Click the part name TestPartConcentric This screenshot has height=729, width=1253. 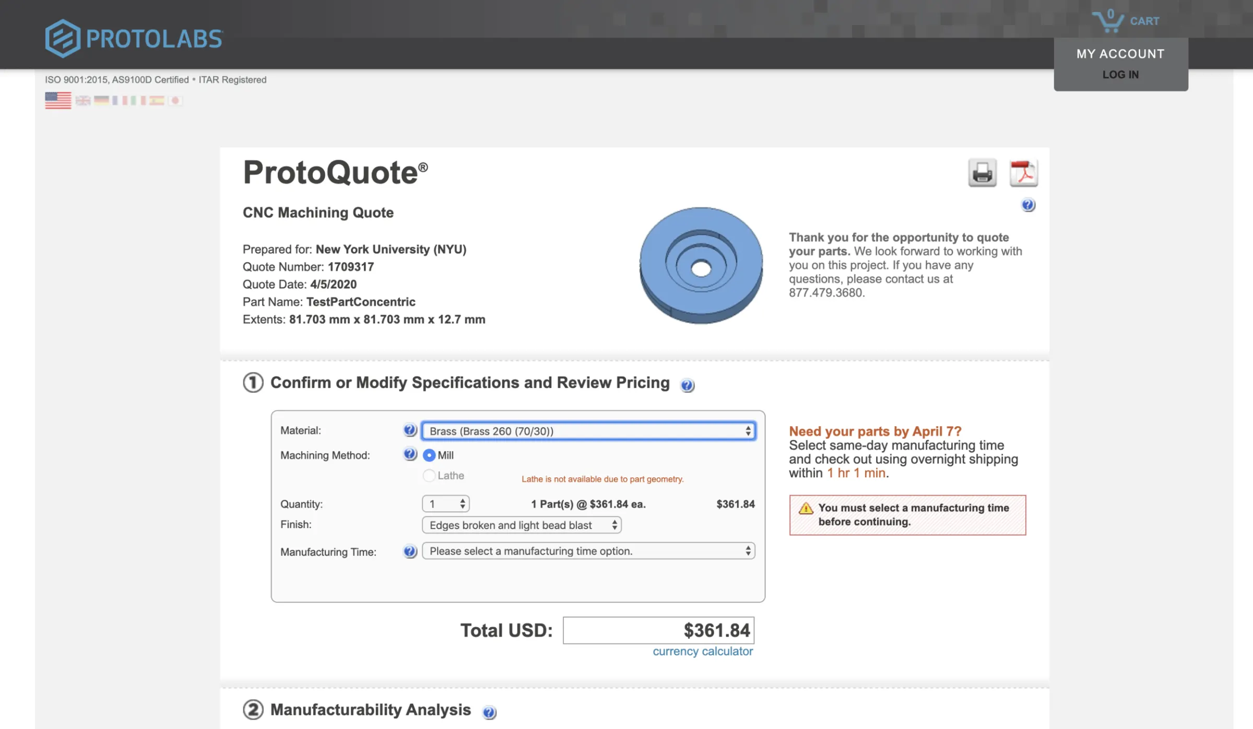361,302
